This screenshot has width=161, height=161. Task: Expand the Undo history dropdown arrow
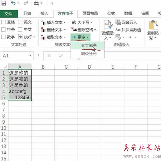click(18, 3)
